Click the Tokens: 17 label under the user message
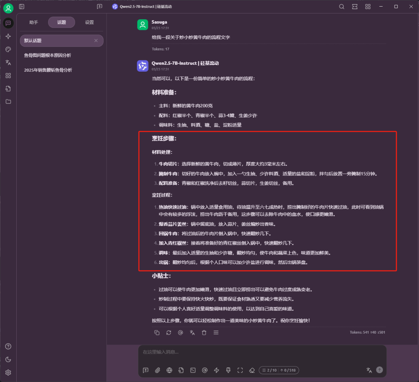The width and height of the screenshot is (419, 382). (x=160, y=49)
